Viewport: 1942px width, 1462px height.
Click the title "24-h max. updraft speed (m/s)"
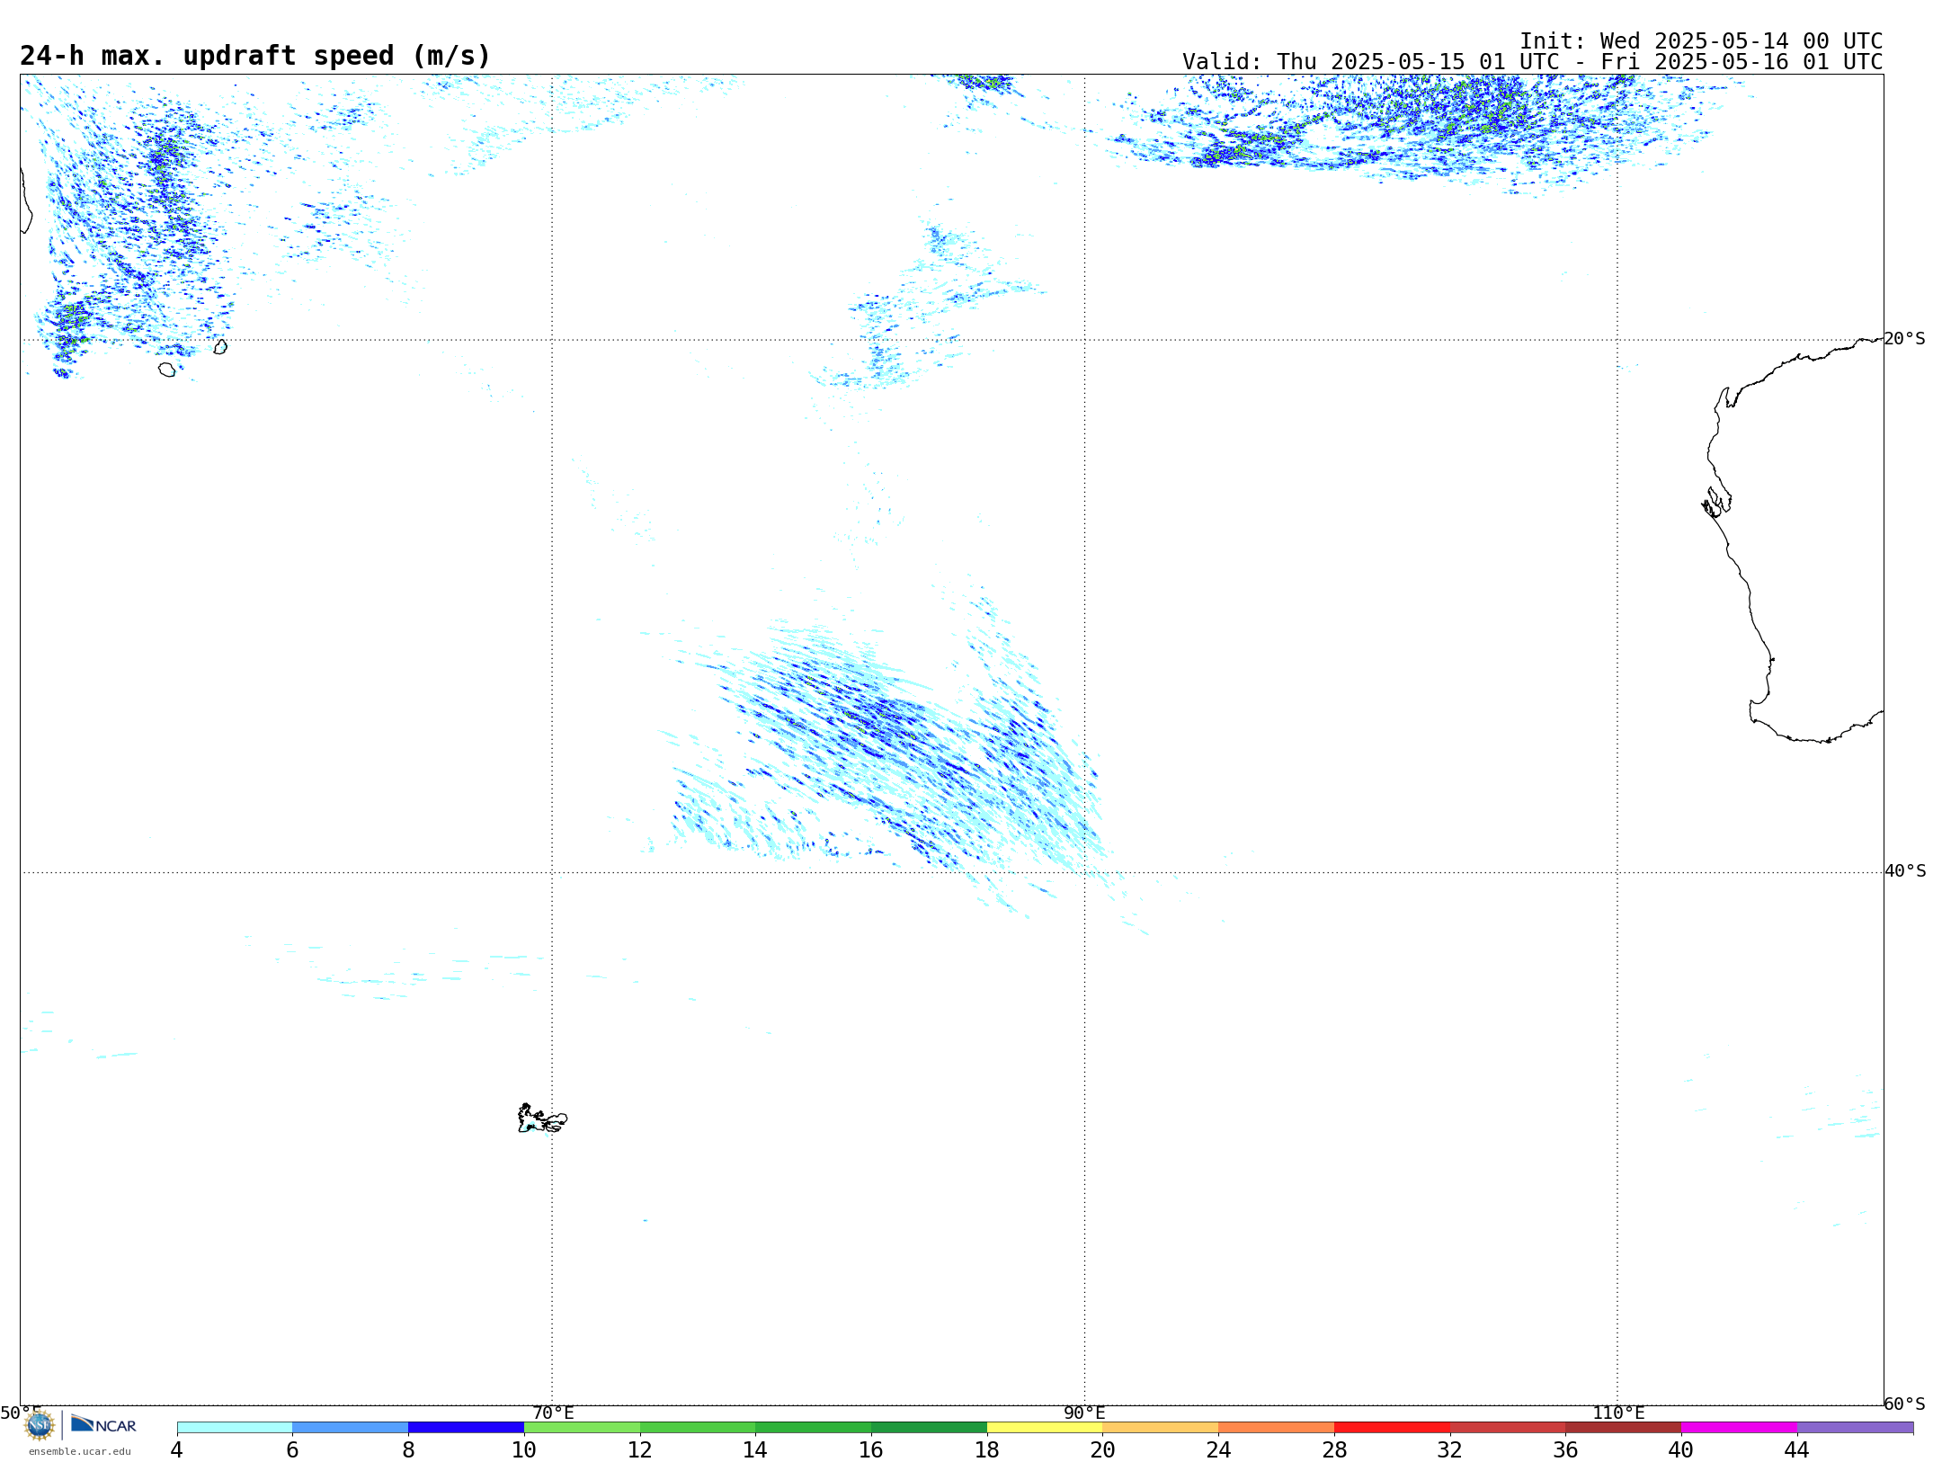(x=255, y=56)
